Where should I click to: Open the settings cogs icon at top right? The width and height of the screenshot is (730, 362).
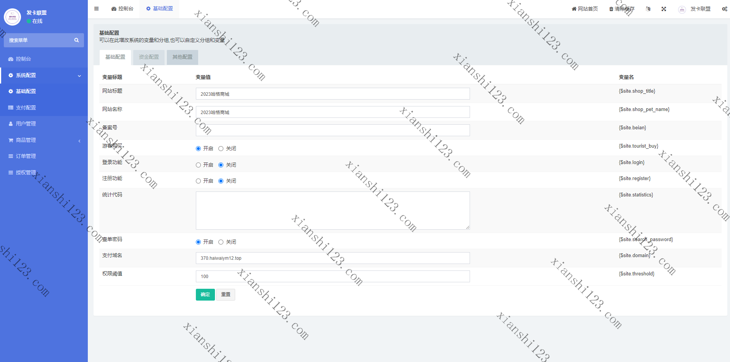[x=724, y=9]
